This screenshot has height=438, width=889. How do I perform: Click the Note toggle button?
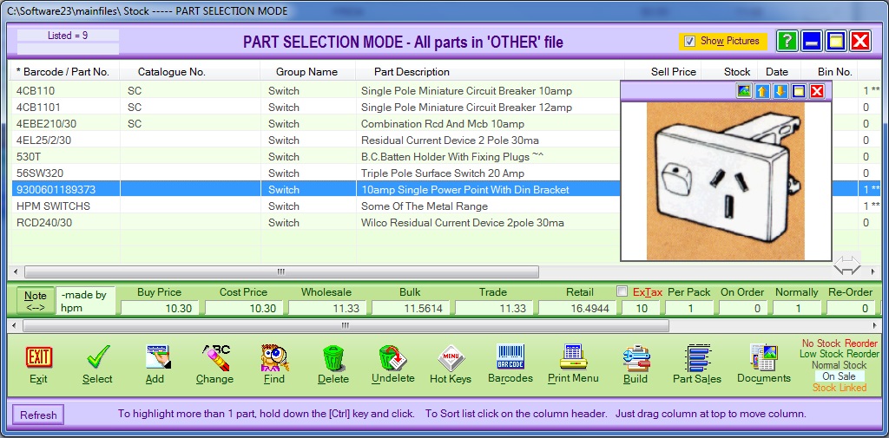pyautogui.click(x=36, y=301)
